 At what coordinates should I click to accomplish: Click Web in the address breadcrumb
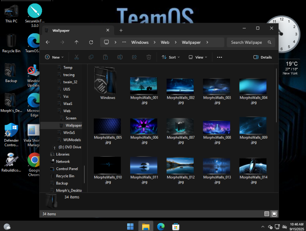point(165,43)
